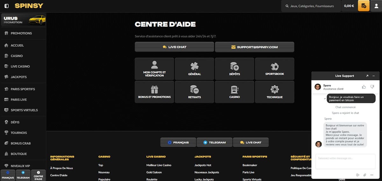This screenshot has width=382, height=181.
Task: Open the Dépôts help category
Action: (x=234, y=68)
